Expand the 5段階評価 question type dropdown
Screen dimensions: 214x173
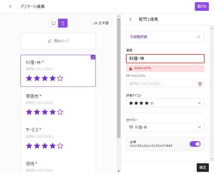tap(165, 37)
